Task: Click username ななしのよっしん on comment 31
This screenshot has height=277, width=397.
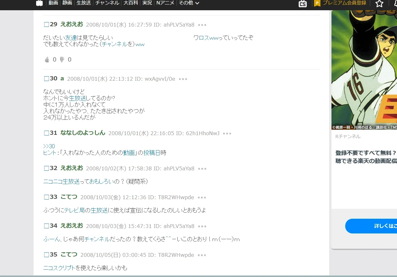Action: coord(83,133)
